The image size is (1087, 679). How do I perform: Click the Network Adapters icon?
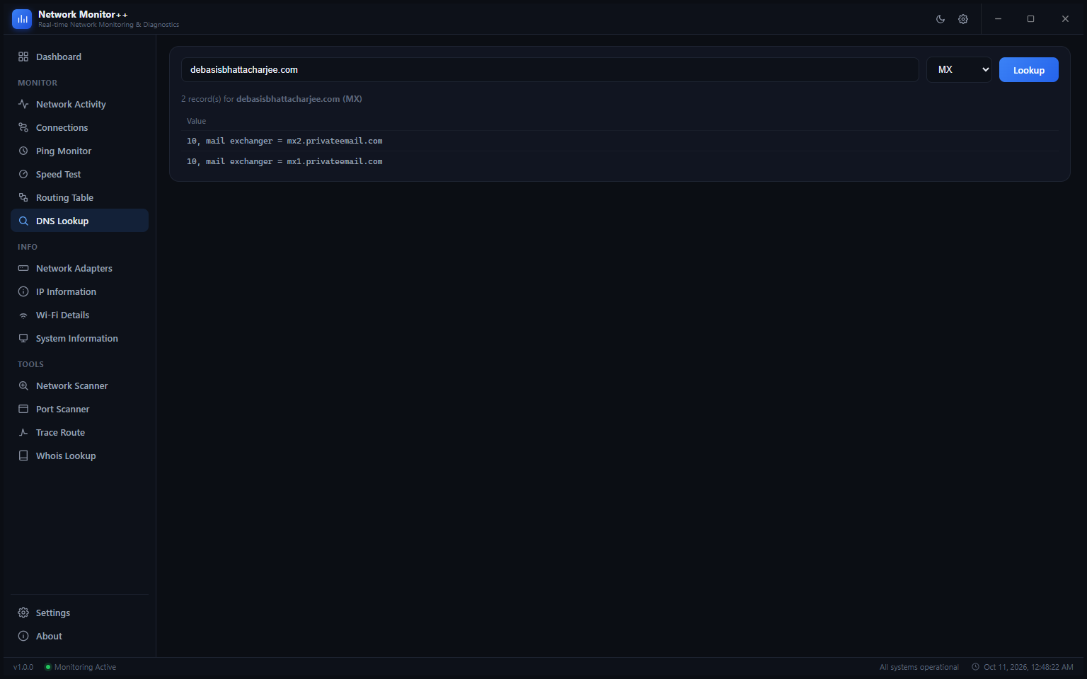pos(23,268)
